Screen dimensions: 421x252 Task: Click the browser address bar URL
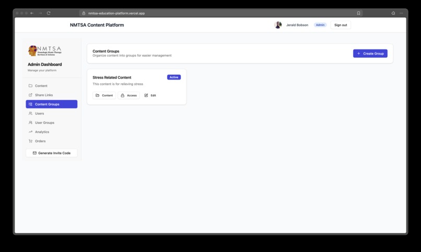[x=116, y=13]
